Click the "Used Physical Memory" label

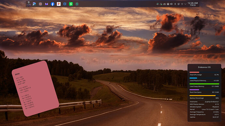pos(198,81)
